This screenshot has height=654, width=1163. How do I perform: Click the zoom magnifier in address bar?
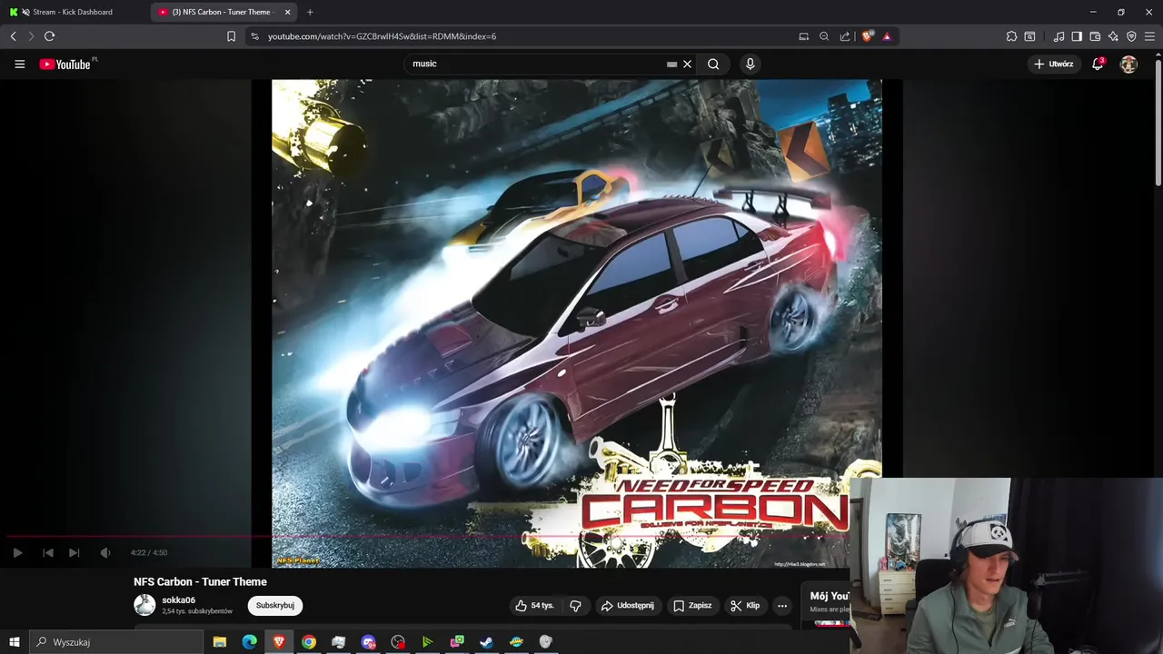[x=824, y=36]
